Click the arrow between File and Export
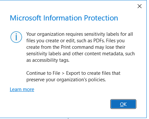Screen dimensions: 149x119 [x=63, y=73]
